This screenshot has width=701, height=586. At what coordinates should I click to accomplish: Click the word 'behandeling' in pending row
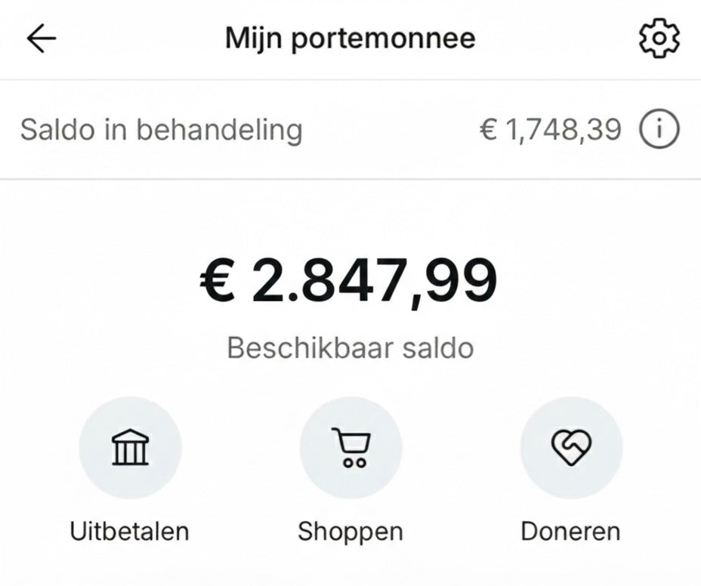coord(219,130)
